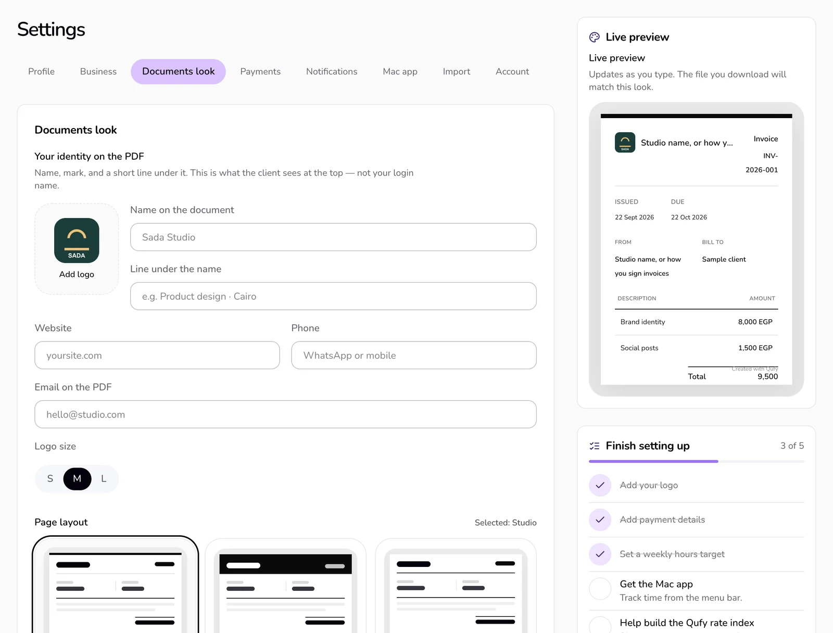Open the Notifications tab
Screen dimensions: 833x633
point(332,72)
